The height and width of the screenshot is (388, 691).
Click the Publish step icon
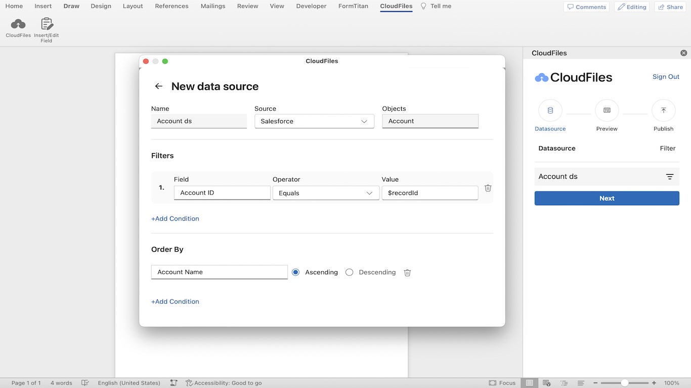pos(663,110)
